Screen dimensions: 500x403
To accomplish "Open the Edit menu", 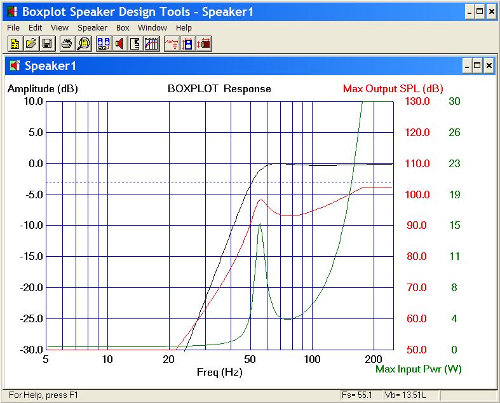I will click(x=35, y=28).
